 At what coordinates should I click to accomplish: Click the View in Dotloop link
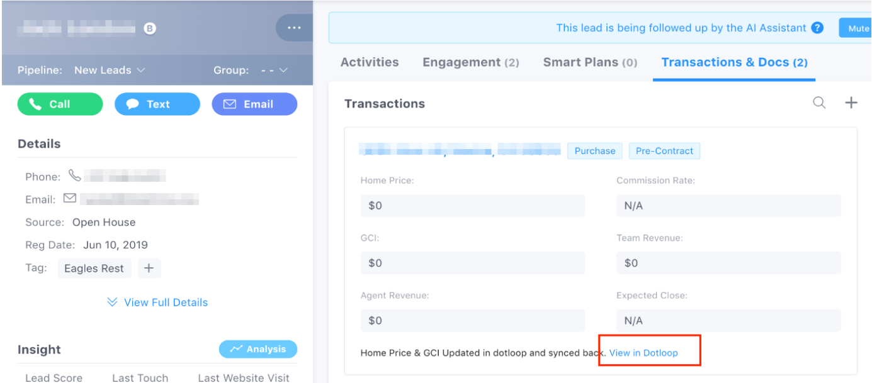coord(643,353)
